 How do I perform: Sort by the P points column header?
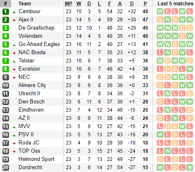coord(145,4)
